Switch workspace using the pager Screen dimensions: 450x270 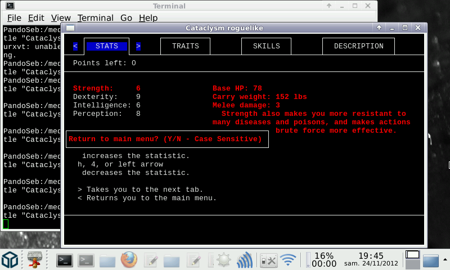coord(412,259)
